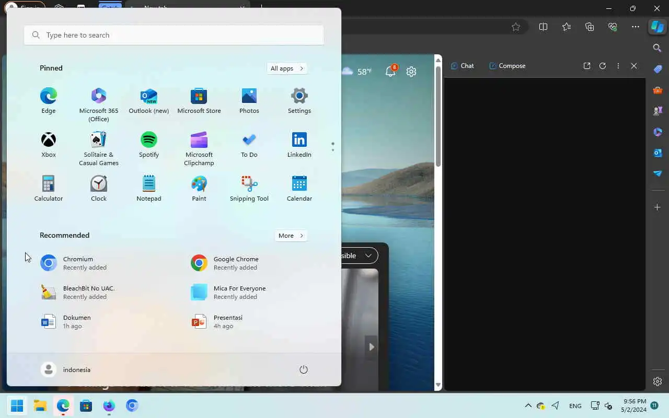Launch the Xbox app

(x=49, y=145)
